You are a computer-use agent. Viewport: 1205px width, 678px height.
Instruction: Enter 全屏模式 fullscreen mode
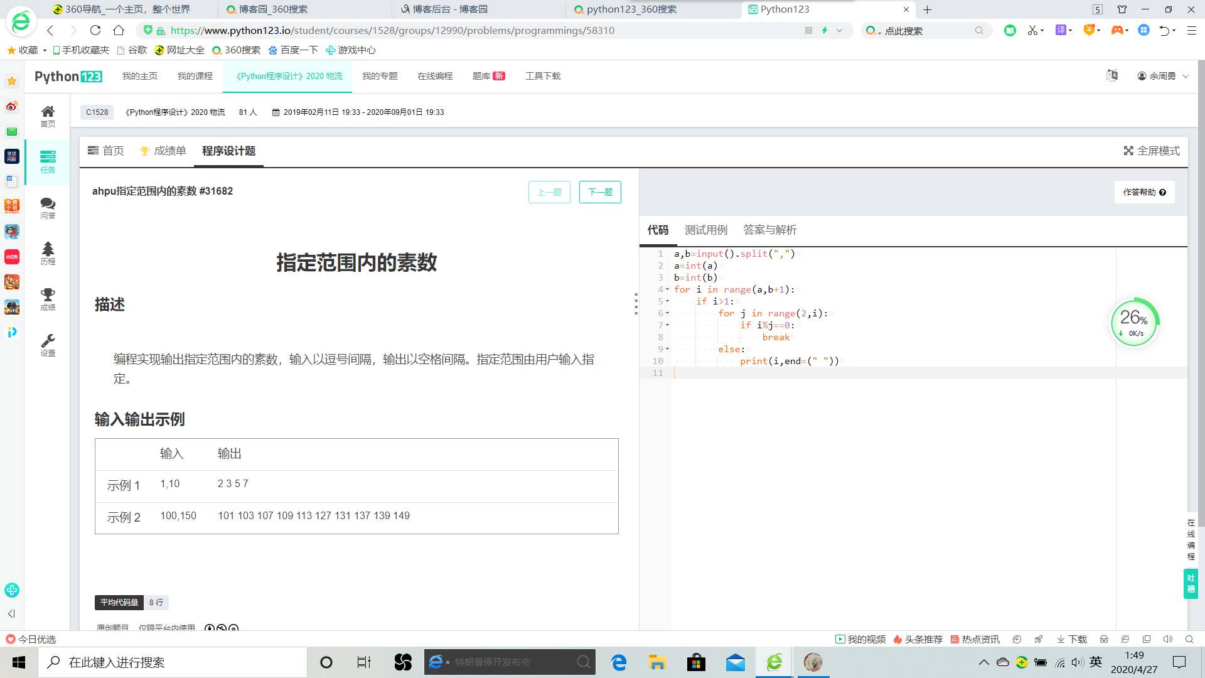click(x=1152, y=151)
